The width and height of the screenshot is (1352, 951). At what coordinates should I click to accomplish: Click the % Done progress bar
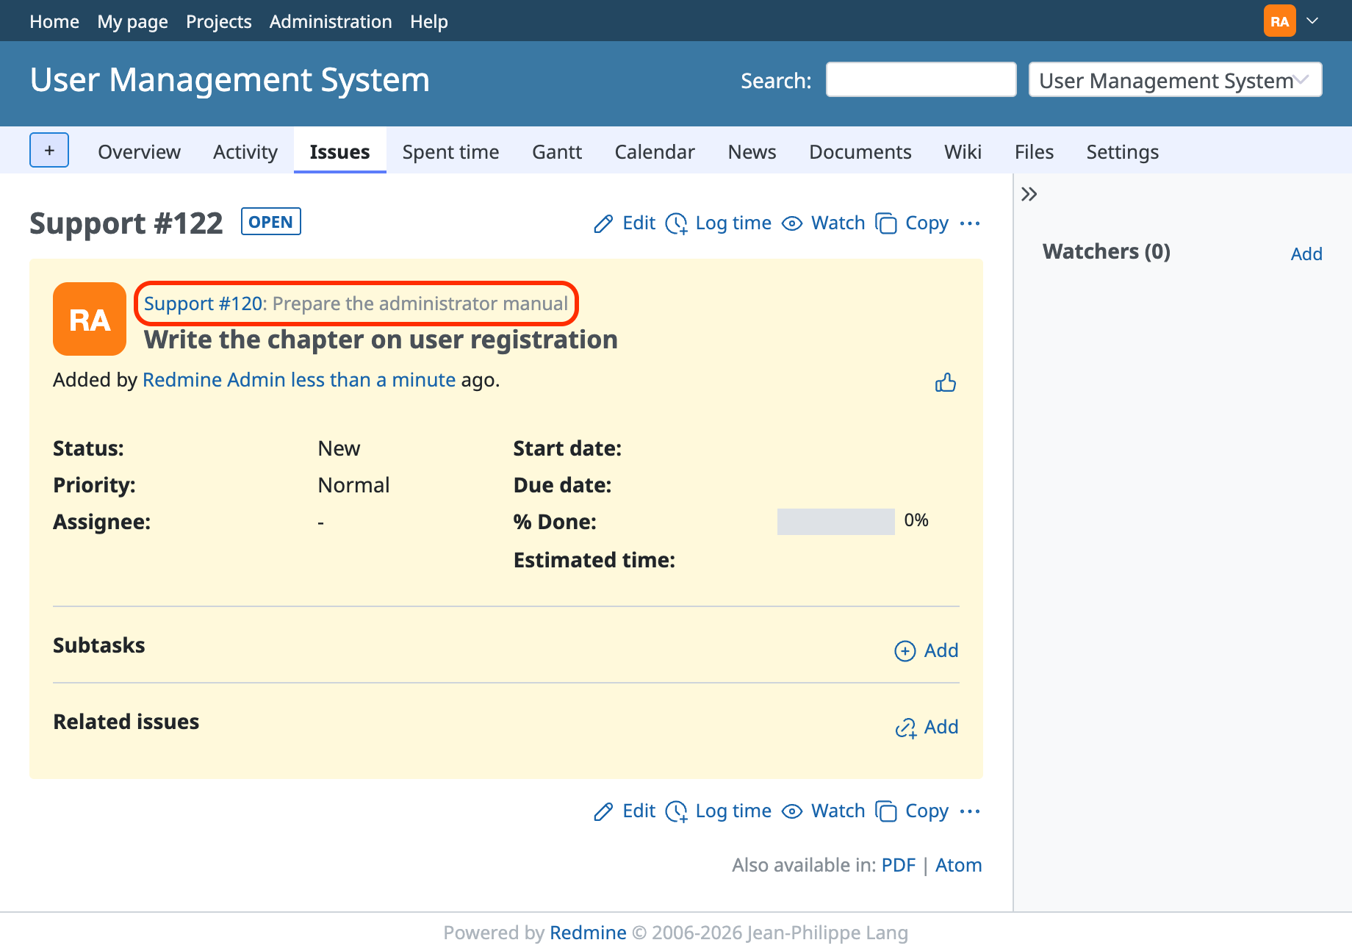point(836,522)
